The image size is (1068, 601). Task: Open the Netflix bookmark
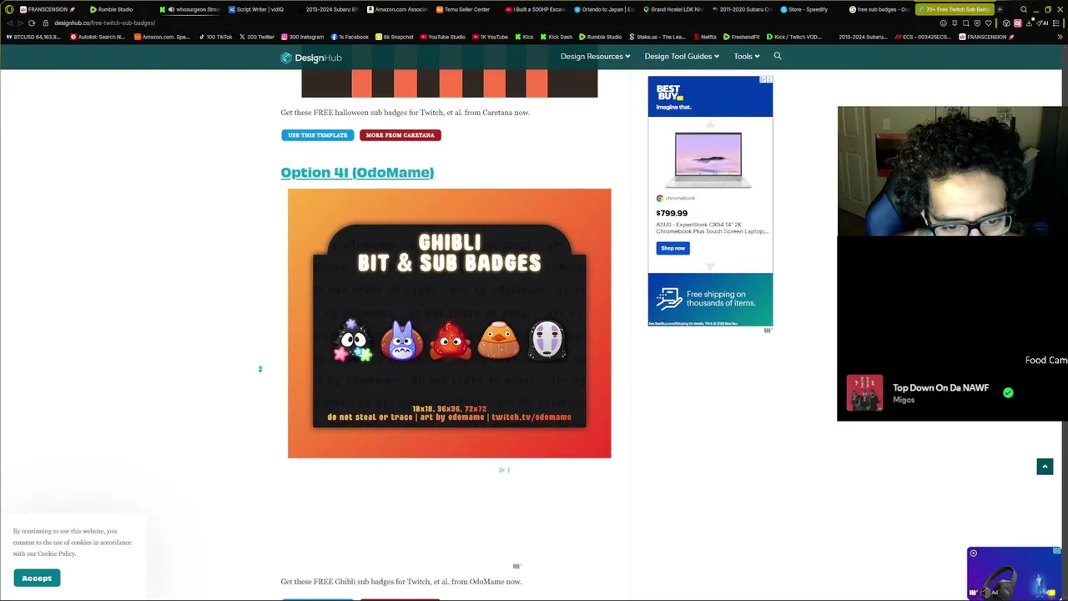pyautogui.click(x=705, y=37)
